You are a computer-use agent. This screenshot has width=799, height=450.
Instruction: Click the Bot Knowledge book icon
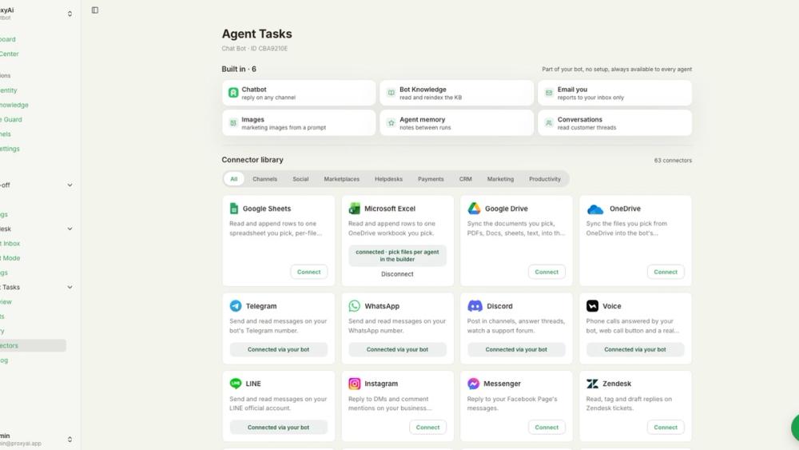tap(391, 93)
